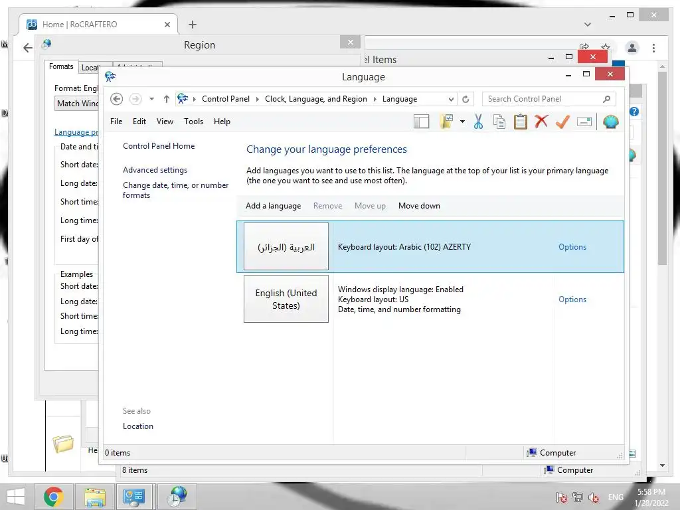680x510 pixels.
Task: Open the Help menu
Action: point(222,122)
